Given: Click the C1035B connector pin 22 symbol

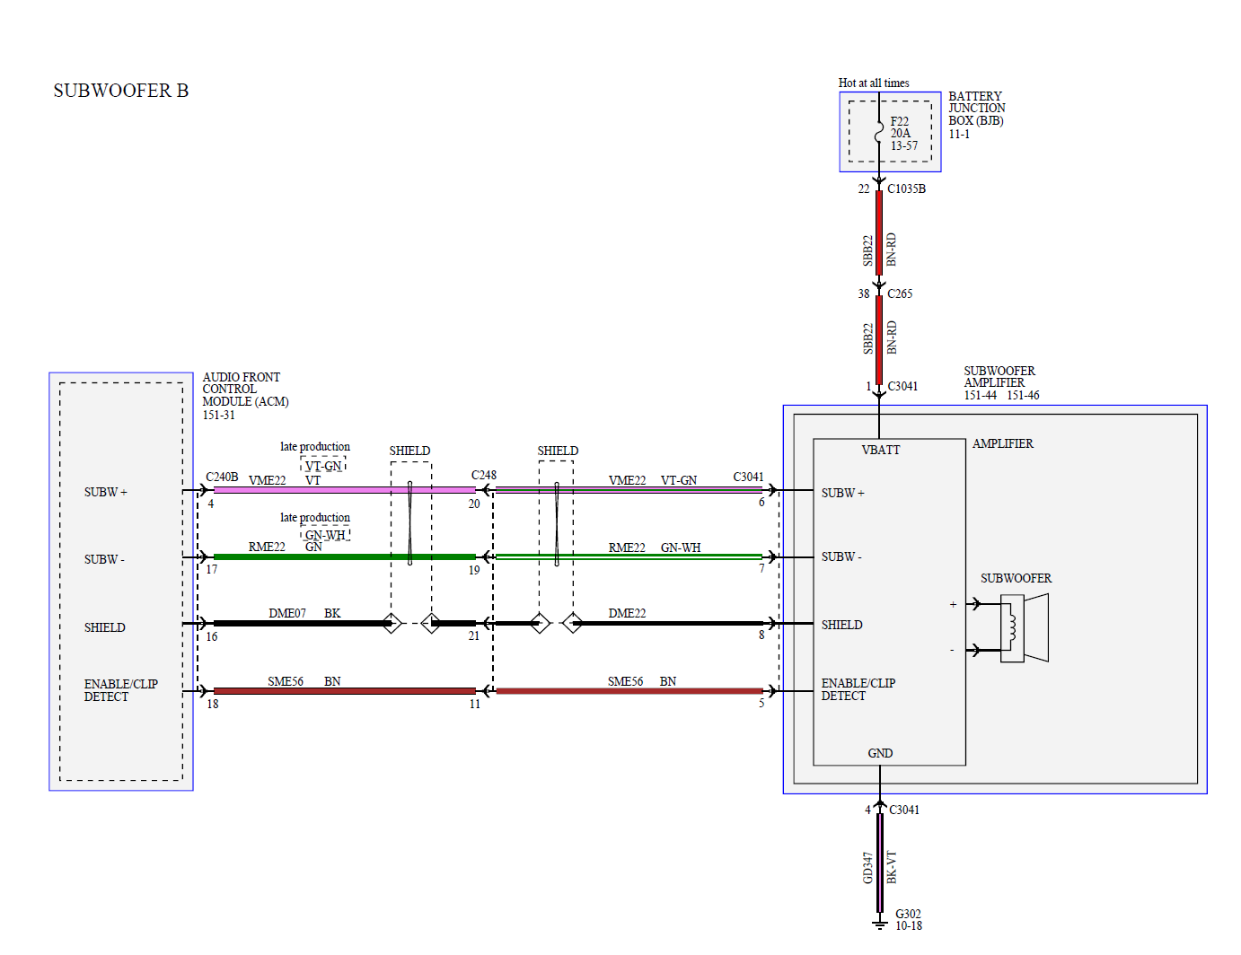Looking at the screenshot, I should [x=879, y=185].
